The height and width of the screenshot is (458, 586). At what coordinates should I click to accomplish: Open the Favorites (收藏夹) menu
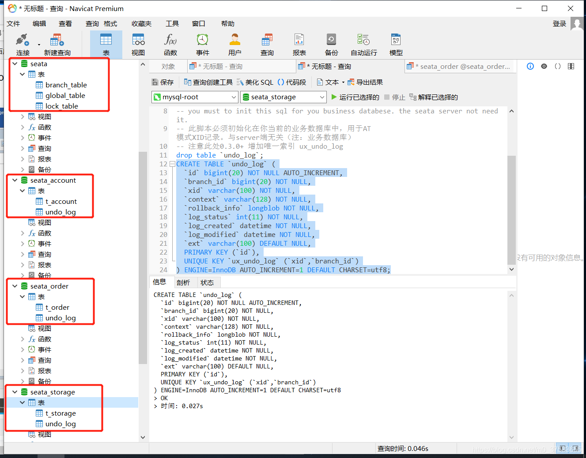(x=141, y=24)
